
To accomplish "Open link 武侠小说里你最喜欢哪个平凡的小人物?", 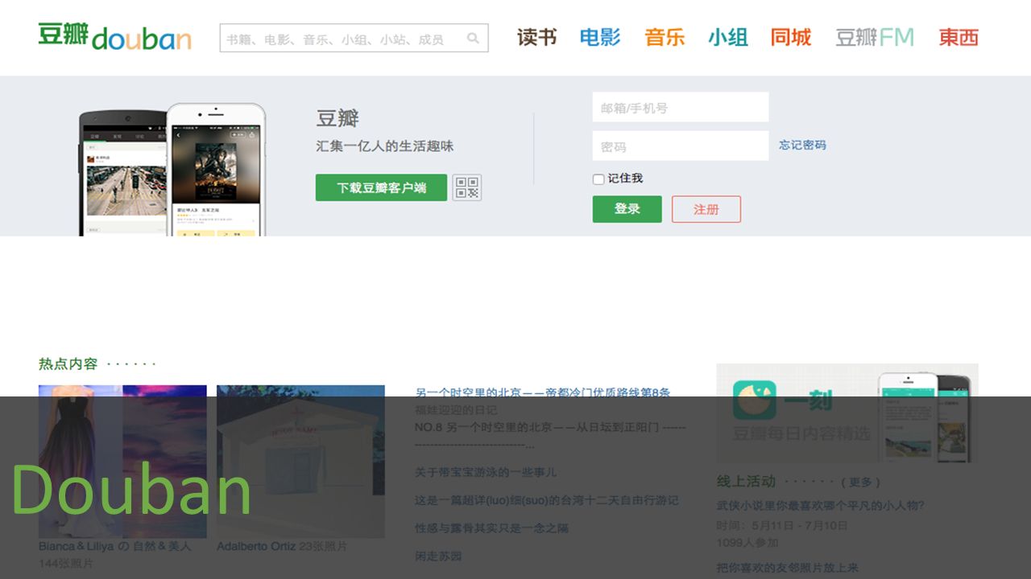I will (821, 506).
